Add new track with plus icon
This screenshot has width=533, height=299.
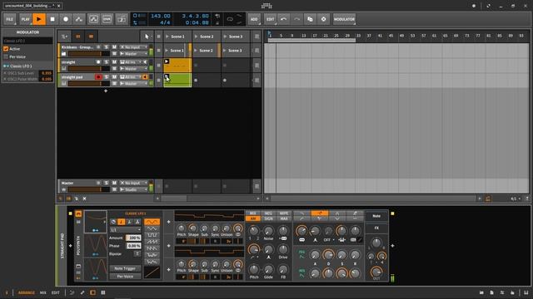point(106,91)
